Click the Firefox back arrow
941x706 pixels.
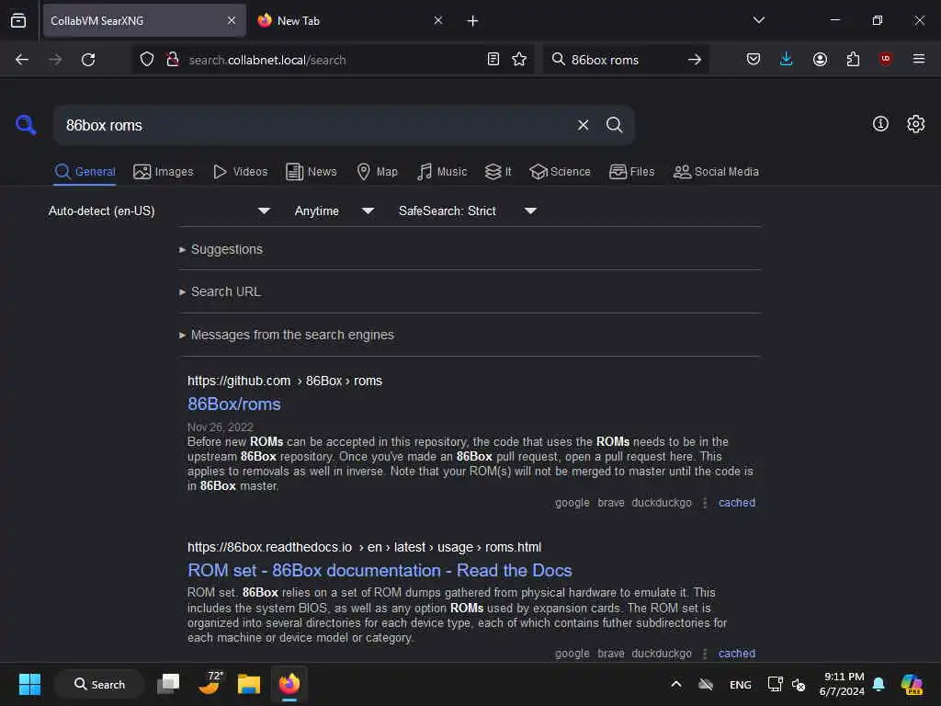(x=22, y=60)
